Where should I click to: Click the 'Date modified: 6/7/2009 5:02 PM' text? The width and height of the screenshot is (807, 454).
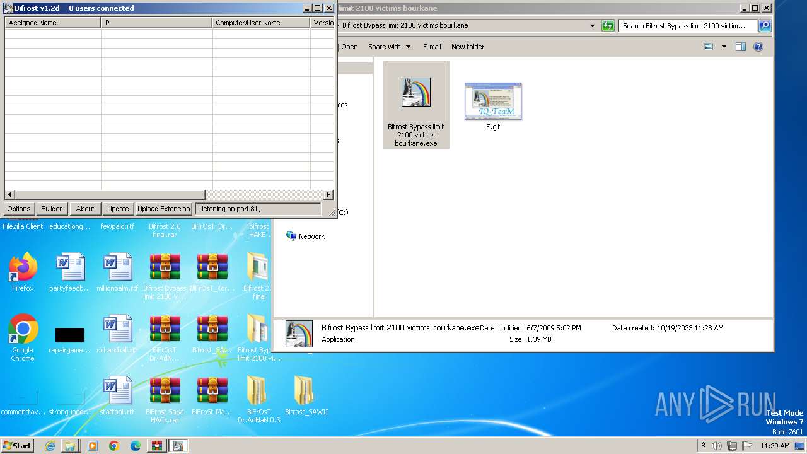pos(530,328)
